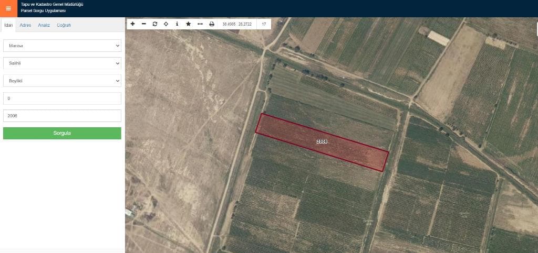Image resolution: width=538 pixels, height=253 pixels.
Task: Switch to the Adres tab
Action: click(25, 25)
